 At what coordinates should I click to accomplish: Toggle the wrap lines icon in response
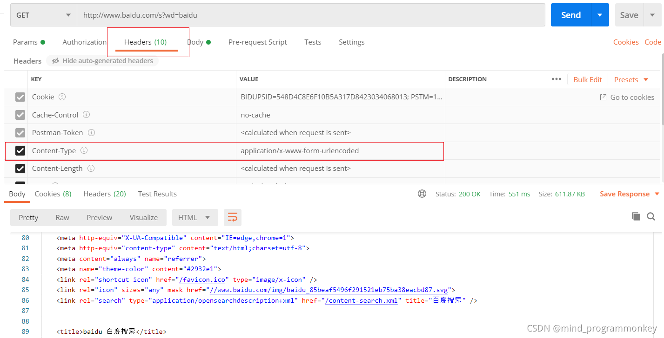[233, 217]
